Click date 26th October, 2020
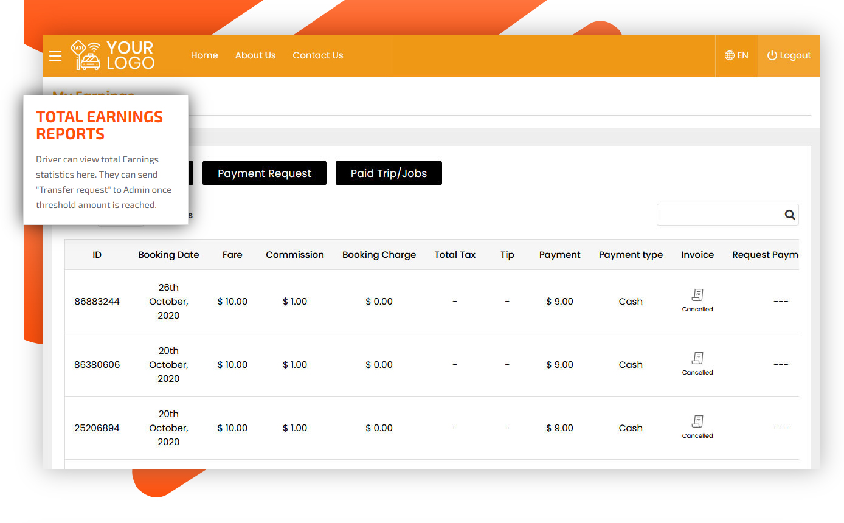 point(168,302)
